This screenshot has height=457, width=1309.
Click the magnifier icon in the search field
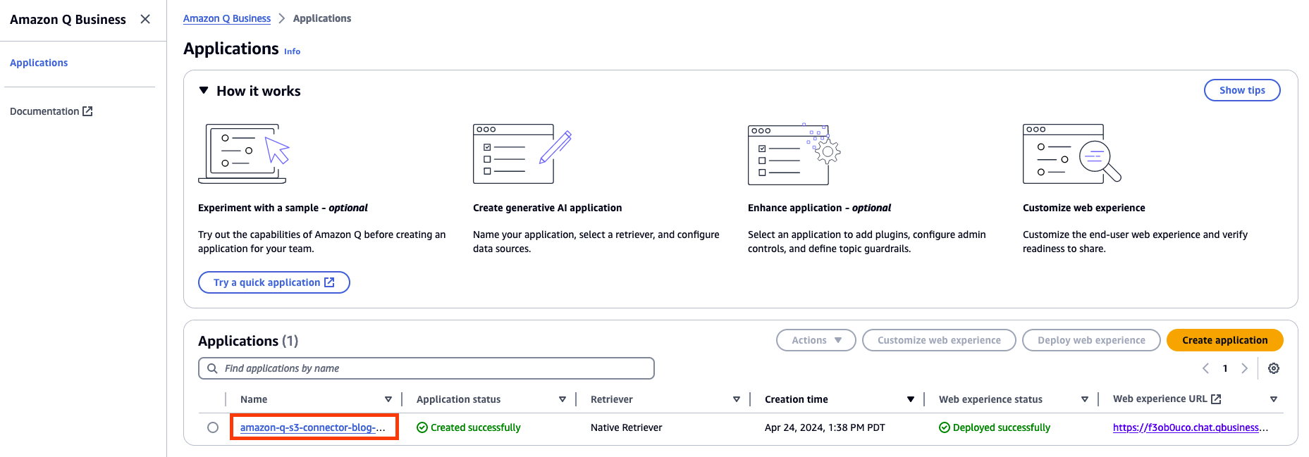213,368
